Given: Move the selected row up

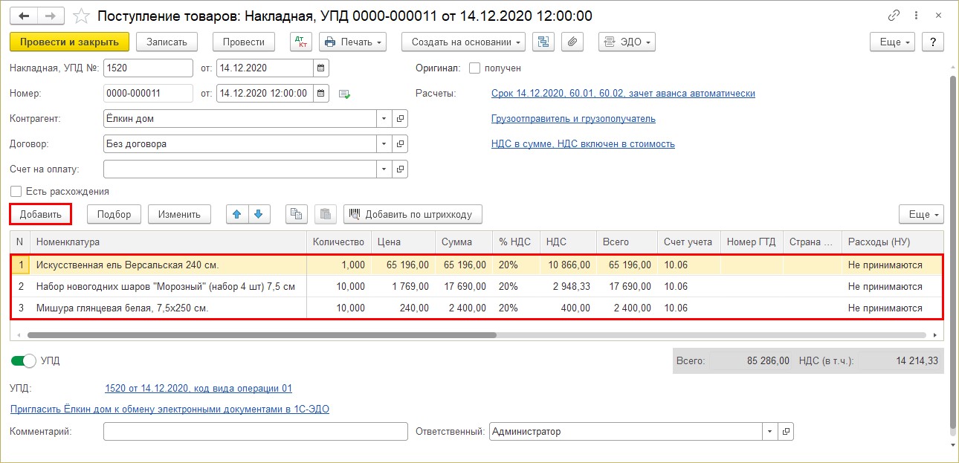Looking at the screenshot, I should (237, 214).
